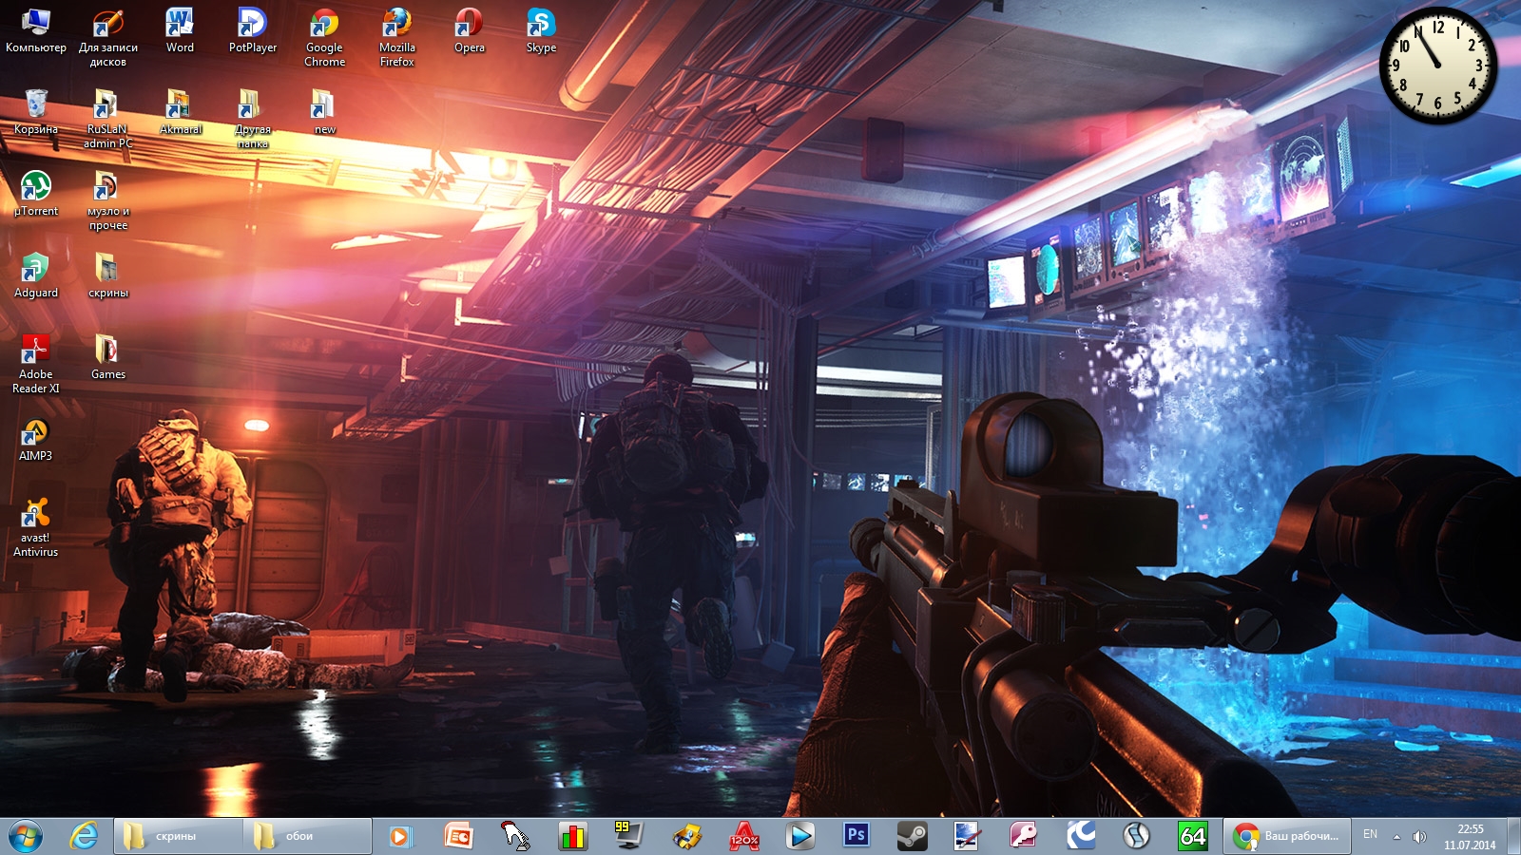Open the bar-chart app in the taskbar

coord(572,836)
